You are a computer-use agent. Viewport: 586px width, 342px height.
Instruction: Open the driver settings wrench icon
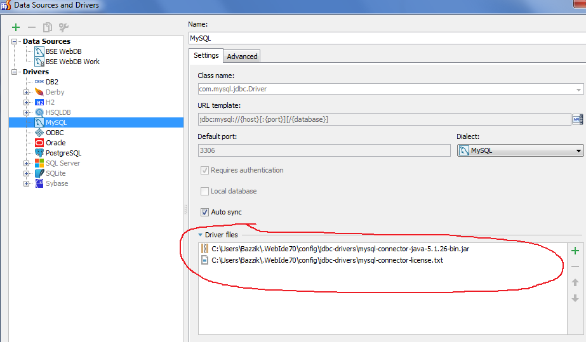(x=63, y=27)
